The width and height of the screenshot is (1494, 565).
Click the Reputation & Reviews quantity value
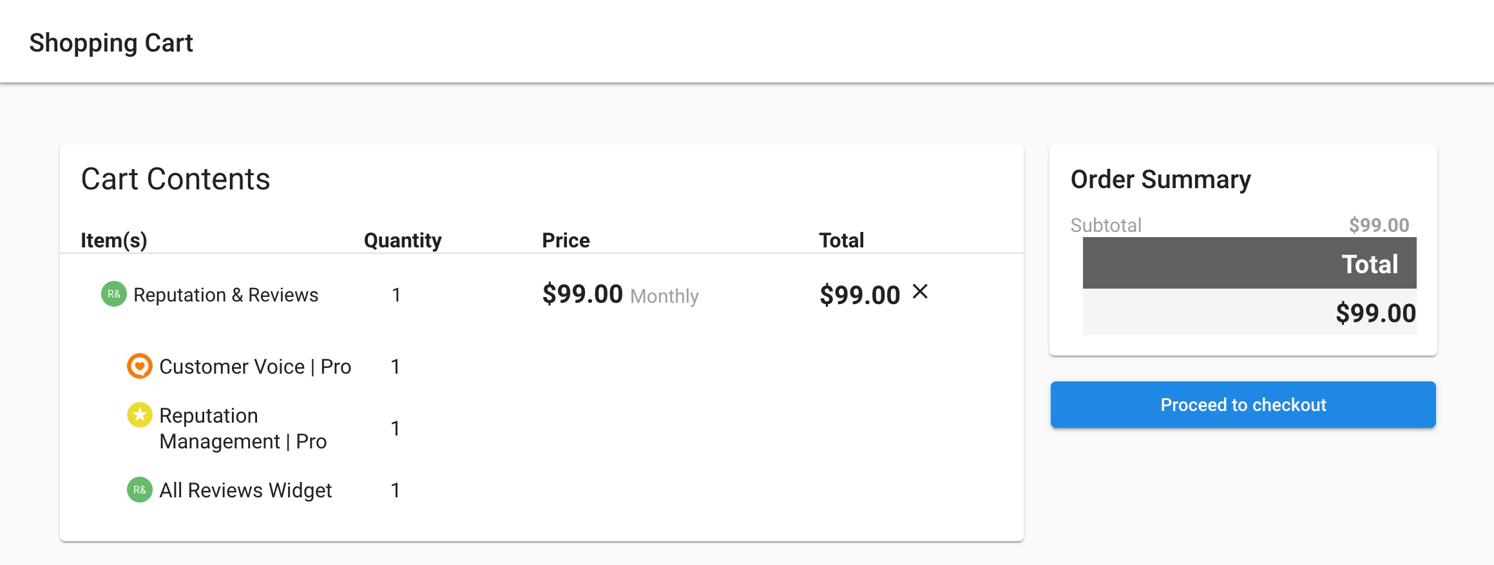point(396,295)
